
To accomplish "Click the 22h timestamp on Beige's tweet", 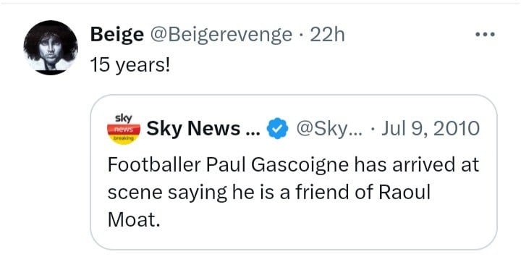I will tap(327, 34).
